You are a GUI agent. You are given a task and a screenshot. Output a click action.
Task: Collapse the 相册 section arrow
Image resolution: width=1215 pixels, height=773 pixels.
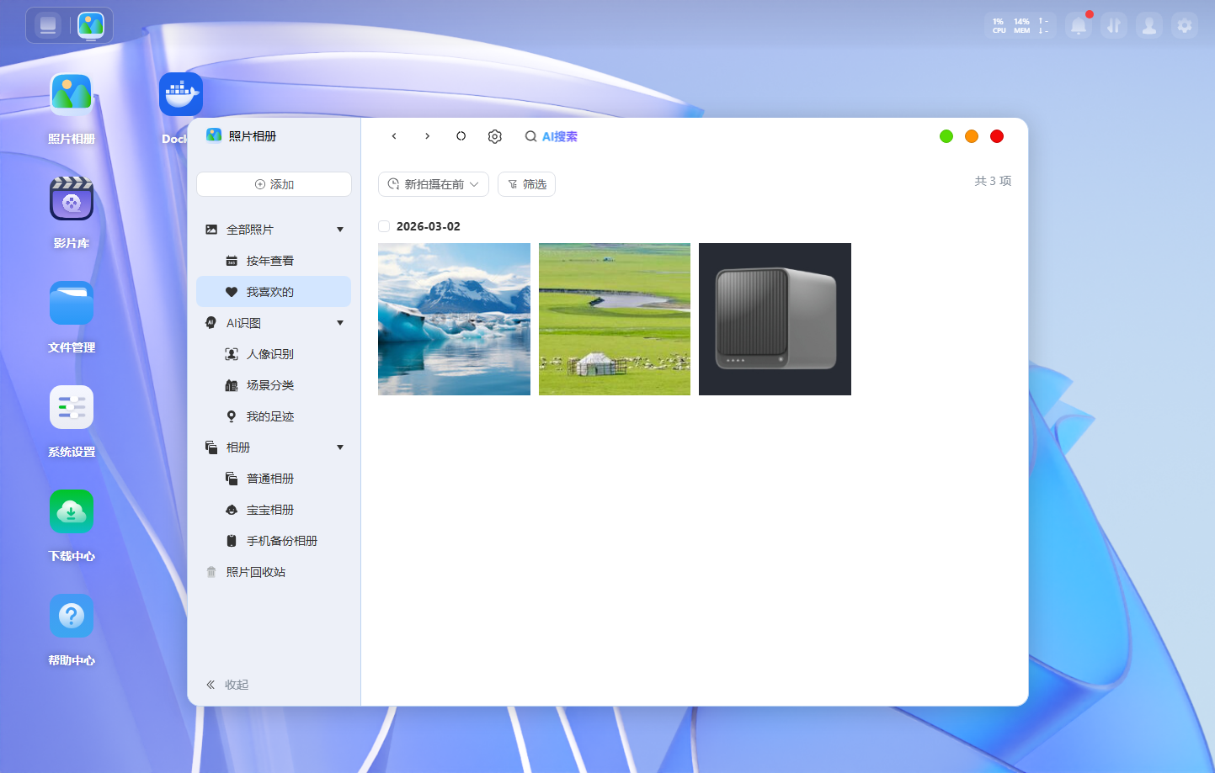pos(340,447)
